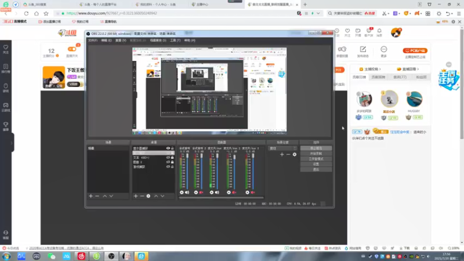Screen dimensions: 464x261
Task: Toggle the lock on 显示器捕获 source
Action: (172, 148)
